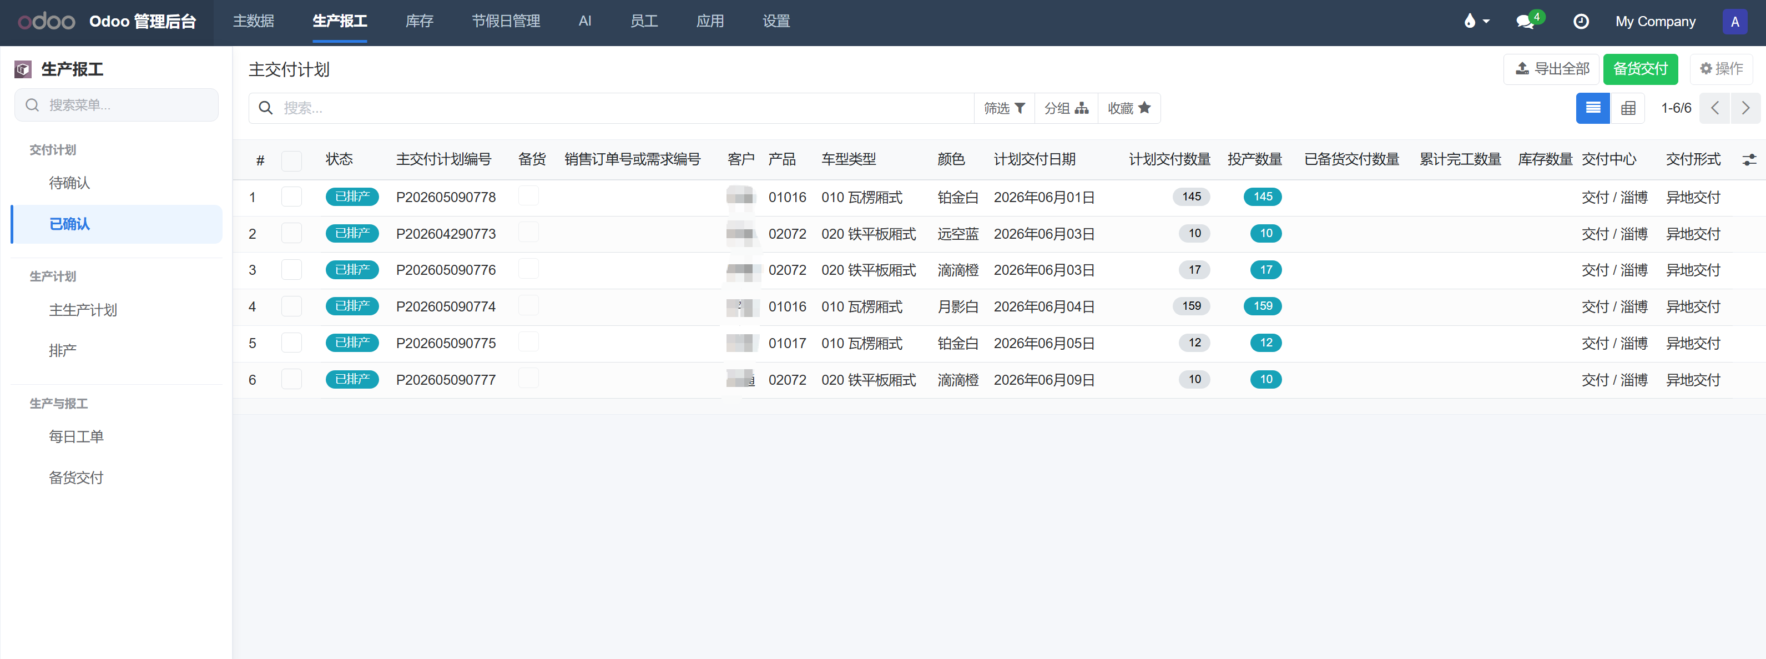
Task: Toggle 备货 checkbox in row P202605090777
Action: coord(528,378)
